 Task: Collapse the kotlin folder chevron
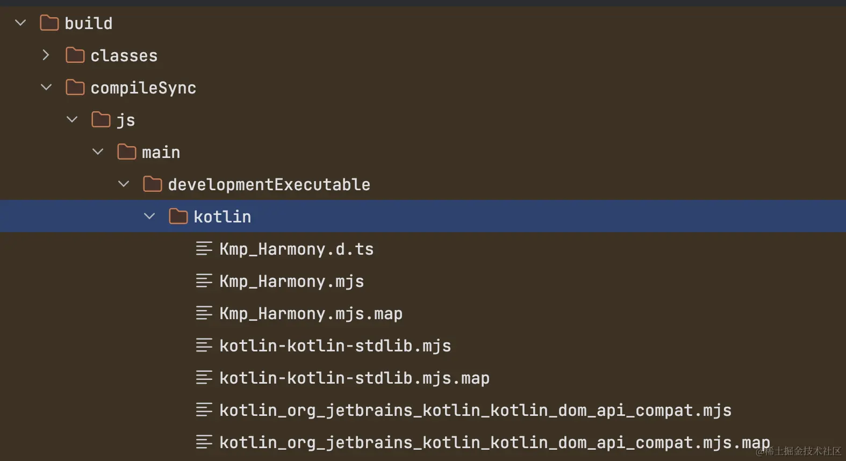click(x=149, y=217)
